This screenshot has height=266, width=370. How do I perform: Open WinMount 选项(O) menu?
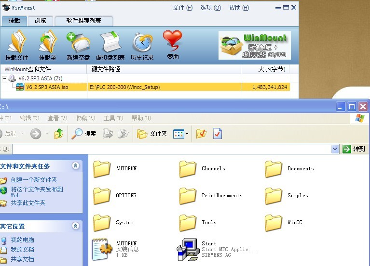[x=210, y=8]
